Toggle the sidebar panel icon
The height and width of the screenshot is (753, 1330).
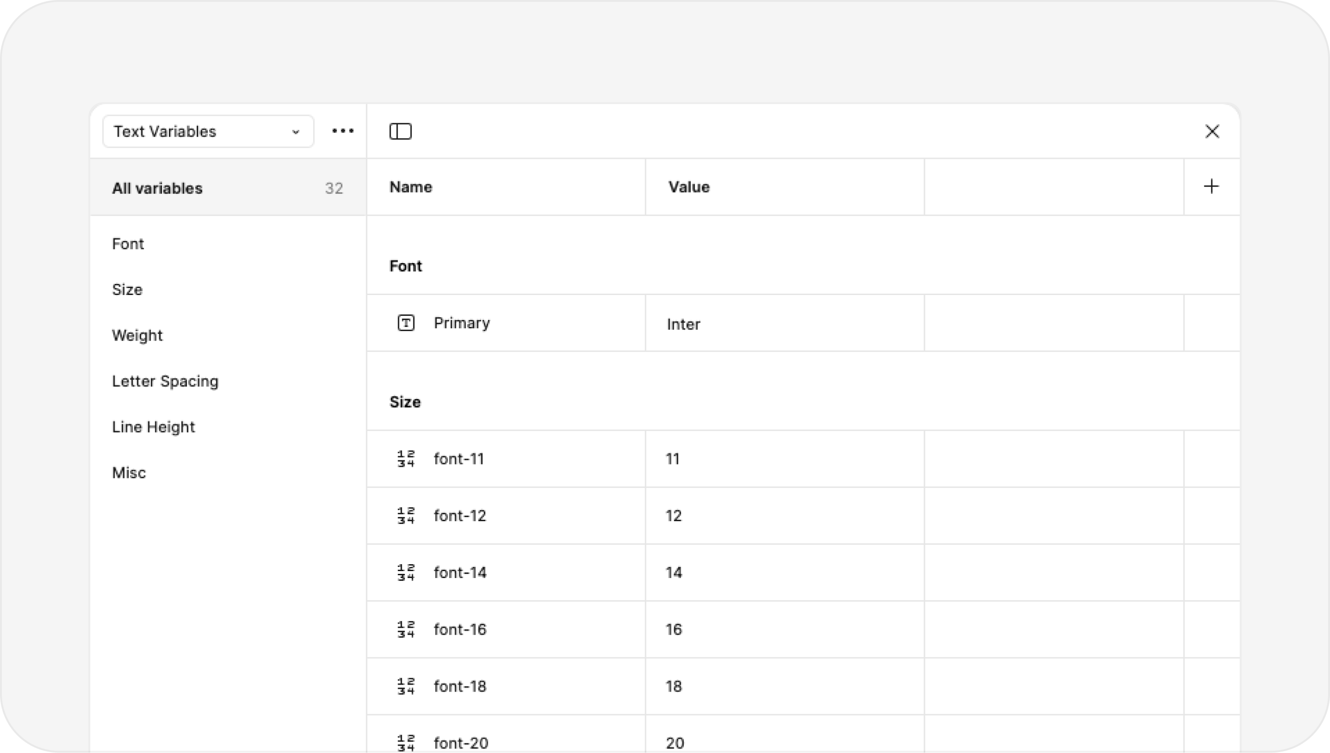pos(400,132)
